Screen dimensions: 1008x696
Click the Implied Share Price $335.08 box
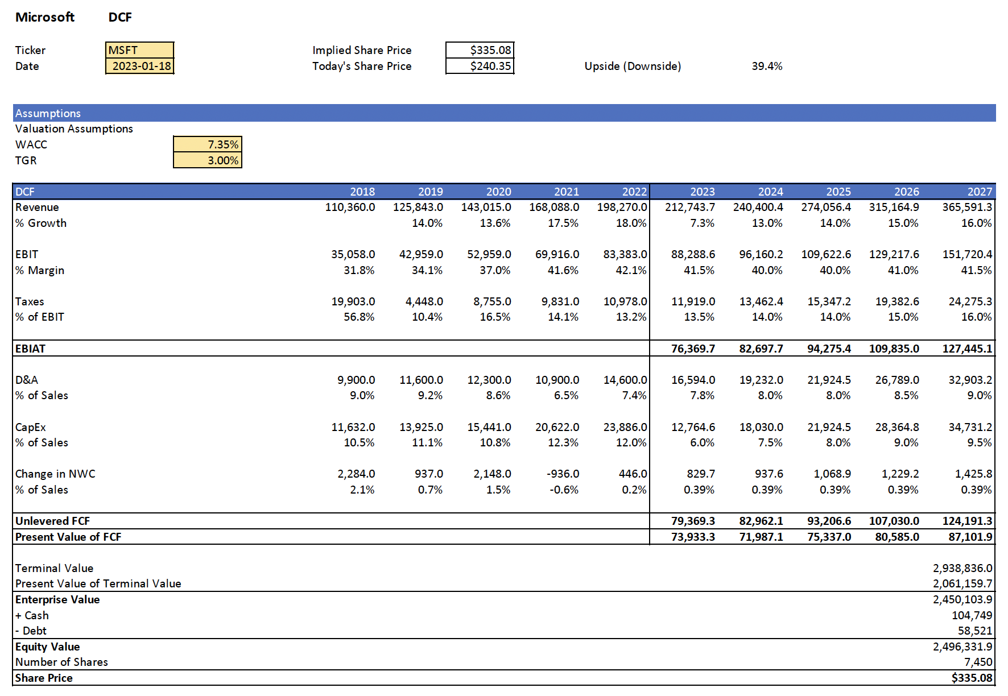480,50
